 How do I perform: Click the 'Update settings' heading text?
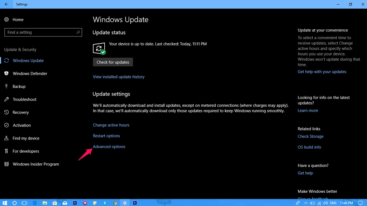pyautogui.click(x=111, y=94)
